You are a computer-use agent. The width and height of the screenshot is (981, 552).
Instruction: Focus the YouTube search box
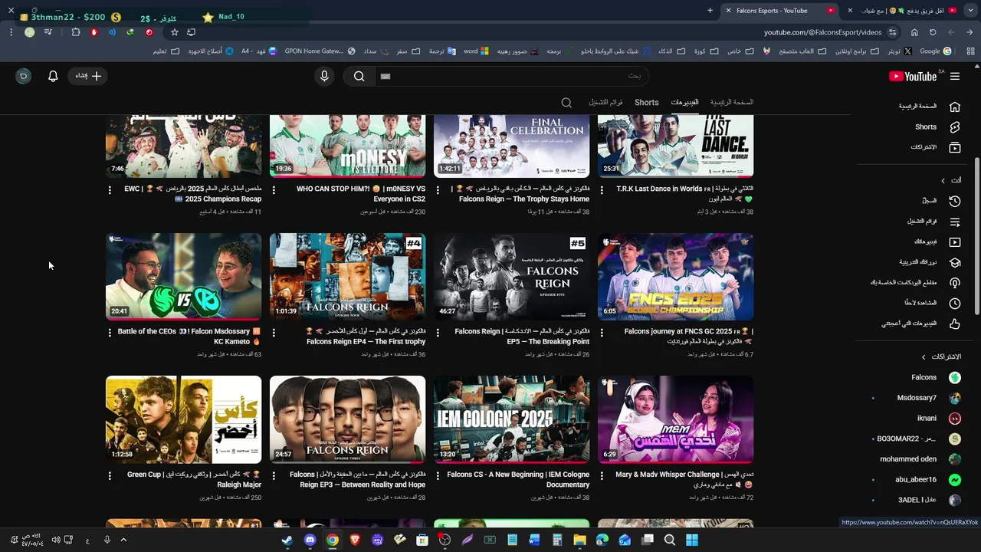click(x=511, y=76)
